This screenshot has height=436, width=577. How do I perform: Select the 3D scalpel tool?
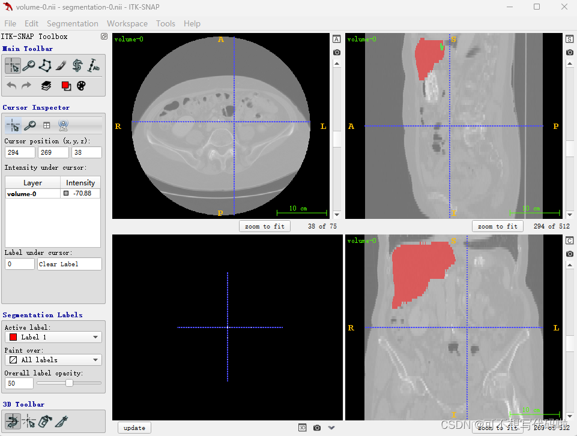61,421
